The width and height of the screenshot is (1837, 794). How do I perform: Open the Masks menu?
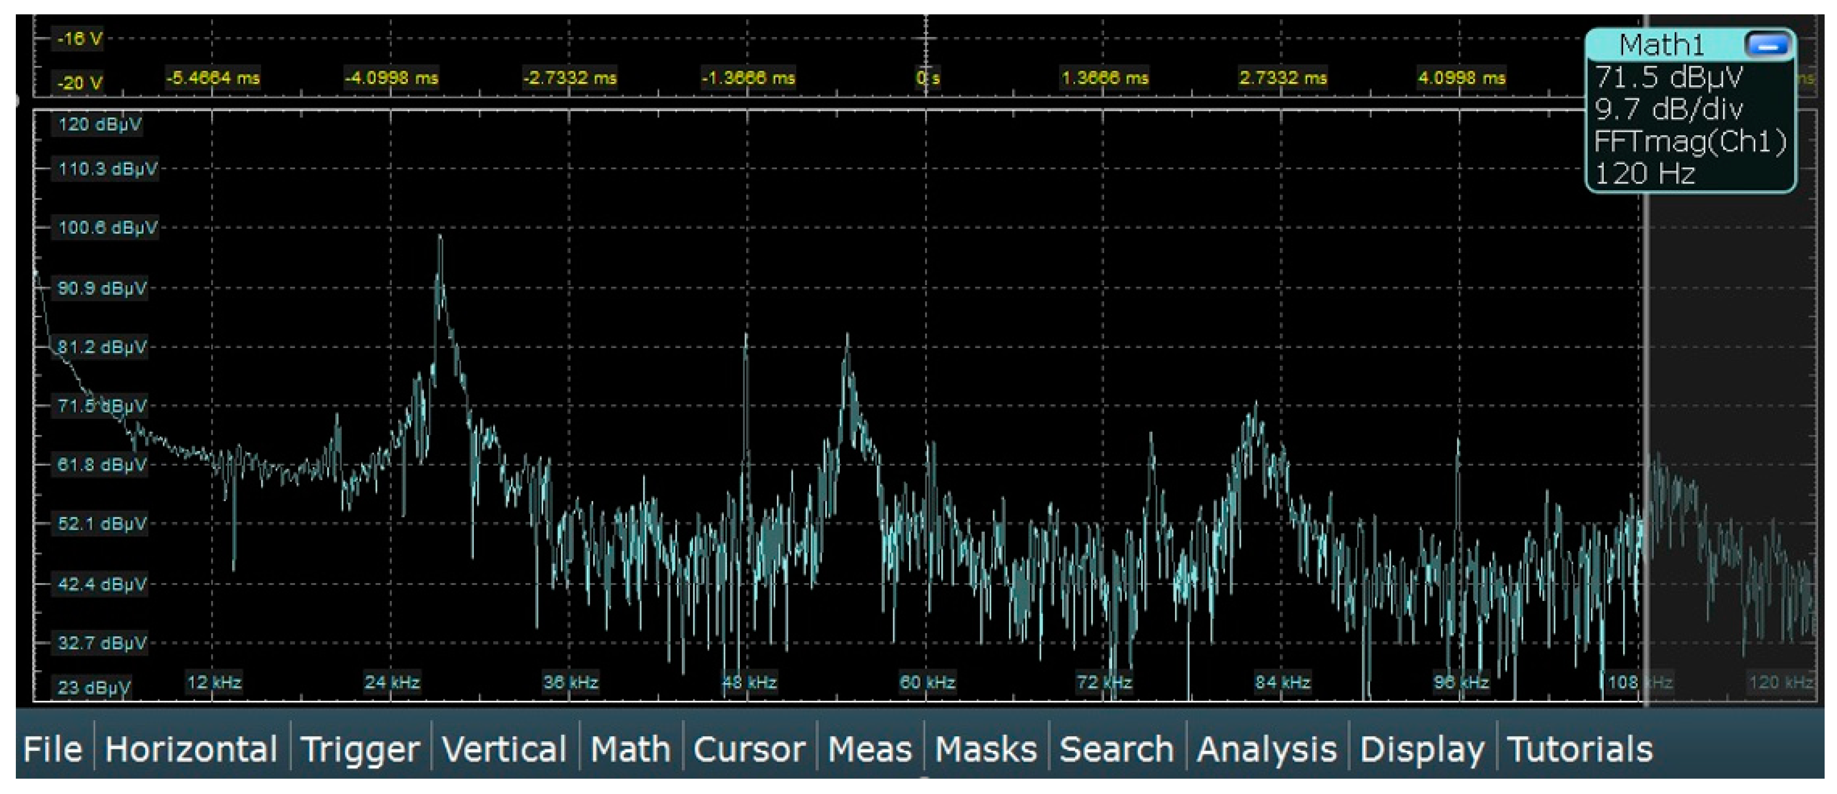[x=985, y=749]
